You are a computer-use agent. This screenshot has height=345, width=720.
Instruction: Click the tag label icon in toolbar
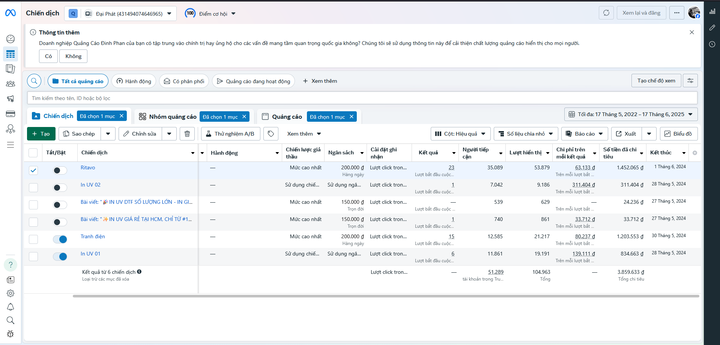click(x=271, y=134)
